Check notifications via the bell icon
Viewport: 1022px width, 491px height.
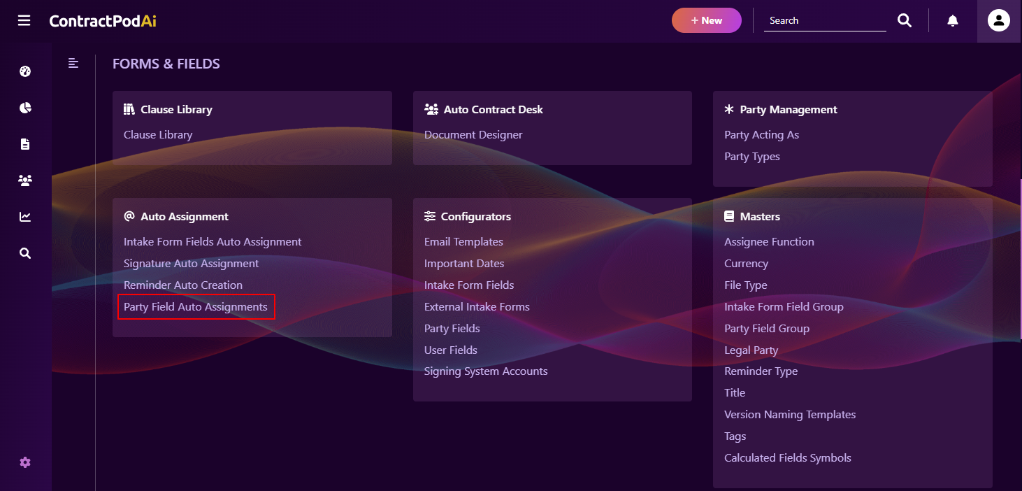click(x=952, y=20)
